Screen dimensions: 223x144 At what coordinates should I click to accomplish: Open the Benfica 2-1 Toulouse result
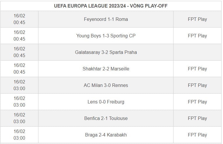[106, 118]
